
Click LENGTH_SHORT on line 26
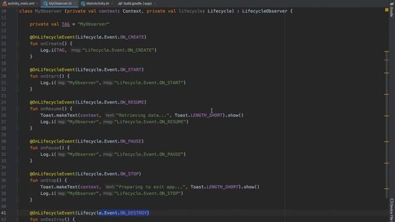206,115
